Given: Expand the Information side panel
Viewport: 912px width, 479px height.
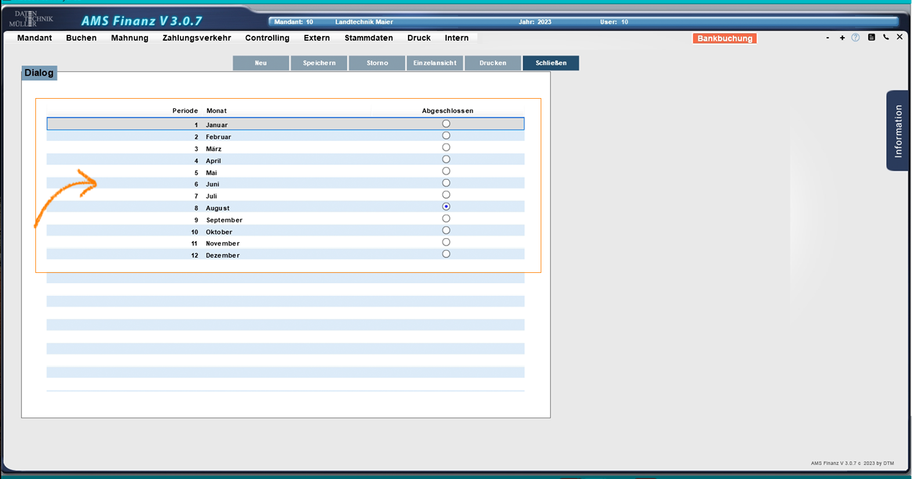Looking at the screenshot, I should [x=897, y=131].
